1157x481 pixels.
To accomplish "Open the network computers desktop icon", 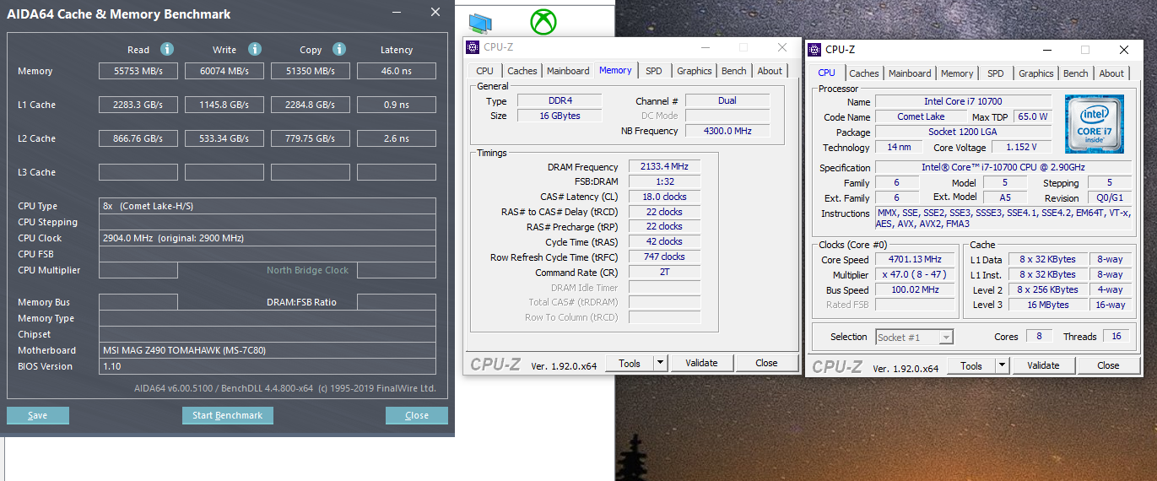I will [x=480, y=23].
